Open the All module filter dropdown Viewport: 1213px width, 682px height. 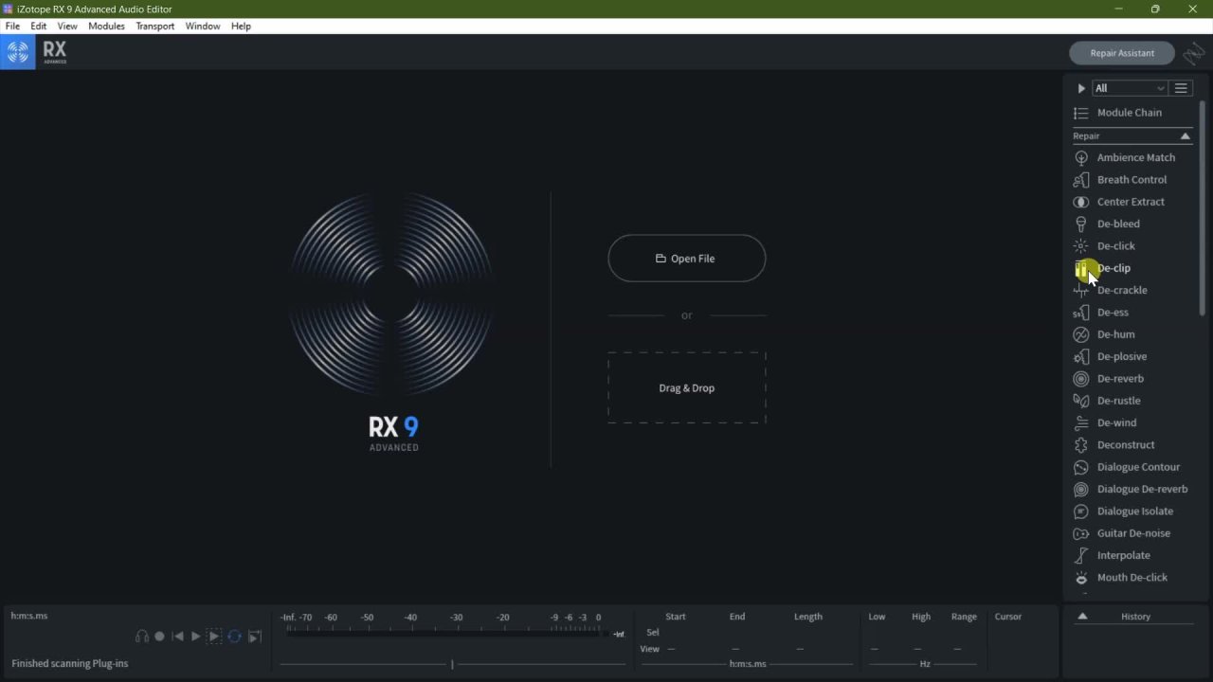pos(1130,88)
